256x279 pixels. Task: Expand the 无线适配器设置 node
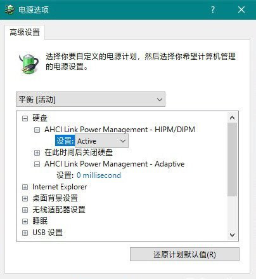point(25,210)
